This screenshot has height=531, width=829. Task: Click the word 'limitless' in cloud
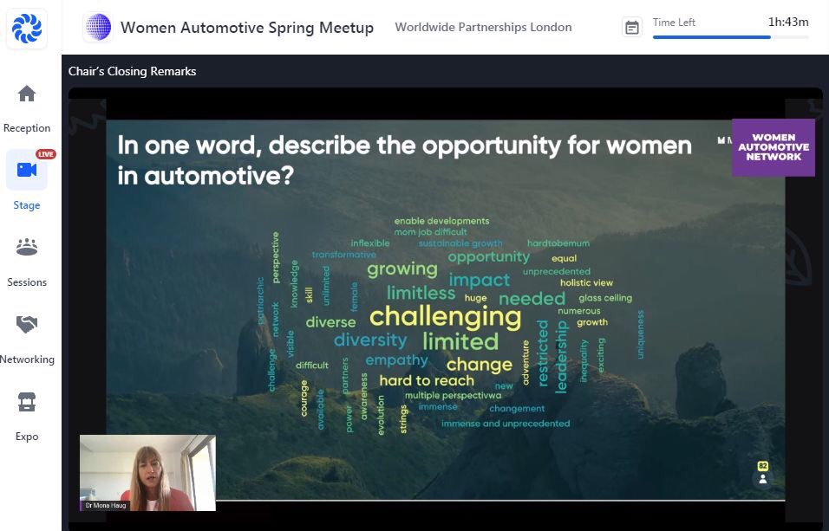(421, 293)
